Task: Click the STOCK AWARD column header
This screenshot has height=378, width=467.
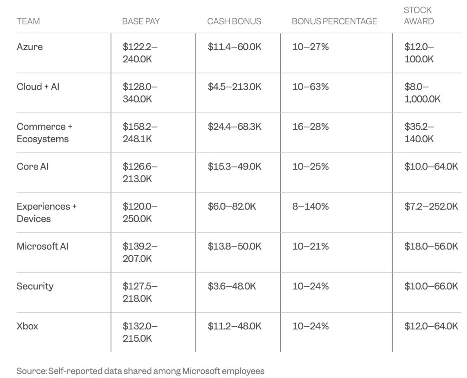Action: click(419, 16)
